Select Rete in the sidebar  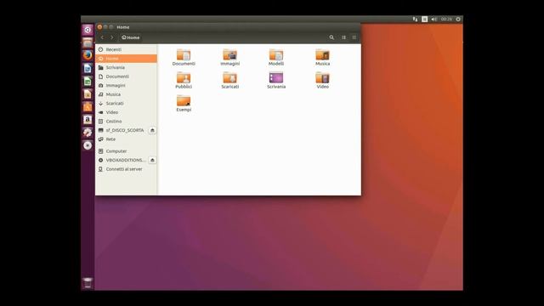point(127,139)
